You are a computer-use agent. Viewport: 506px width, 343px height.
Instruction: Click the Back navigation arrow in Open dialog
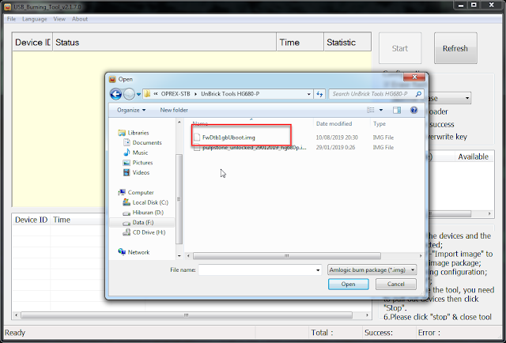(117, 94)
